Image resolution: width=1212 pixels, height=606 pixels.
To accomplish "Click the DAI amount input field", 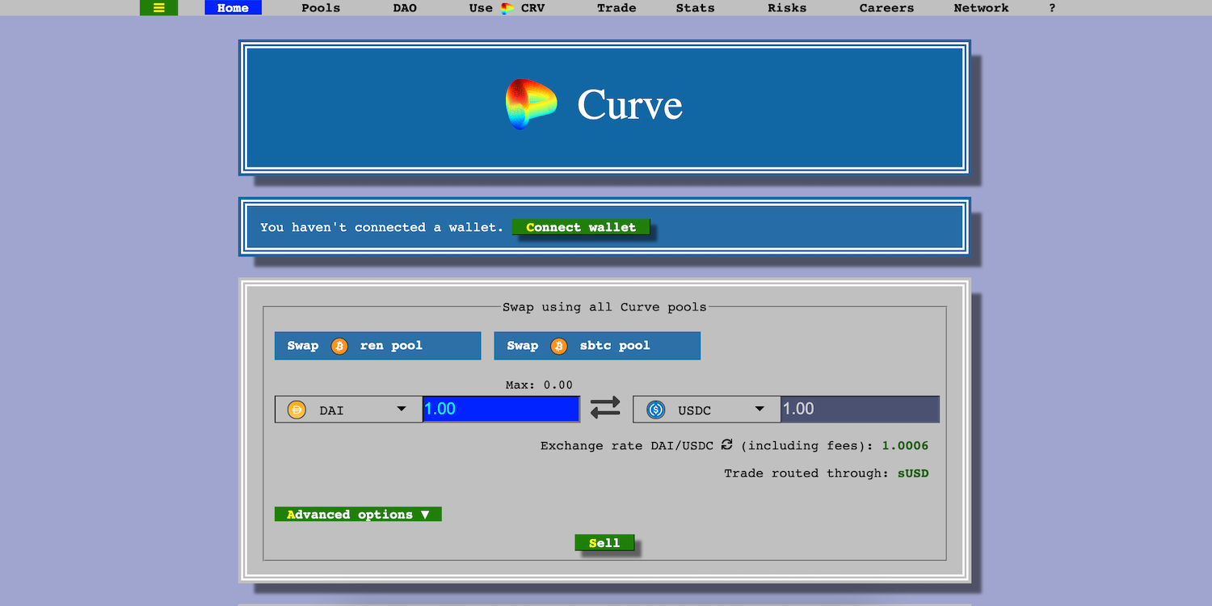I will (501, 409).
